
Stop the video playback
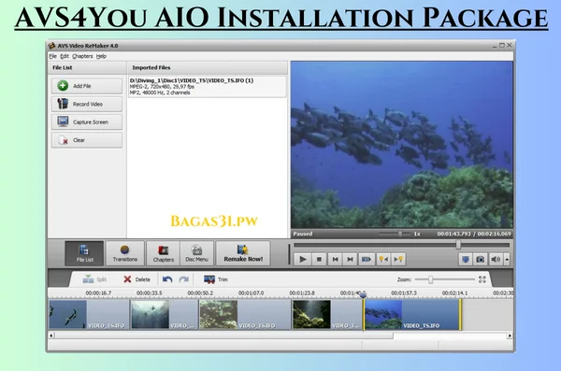pyautogui.click(x=319, y=259)
